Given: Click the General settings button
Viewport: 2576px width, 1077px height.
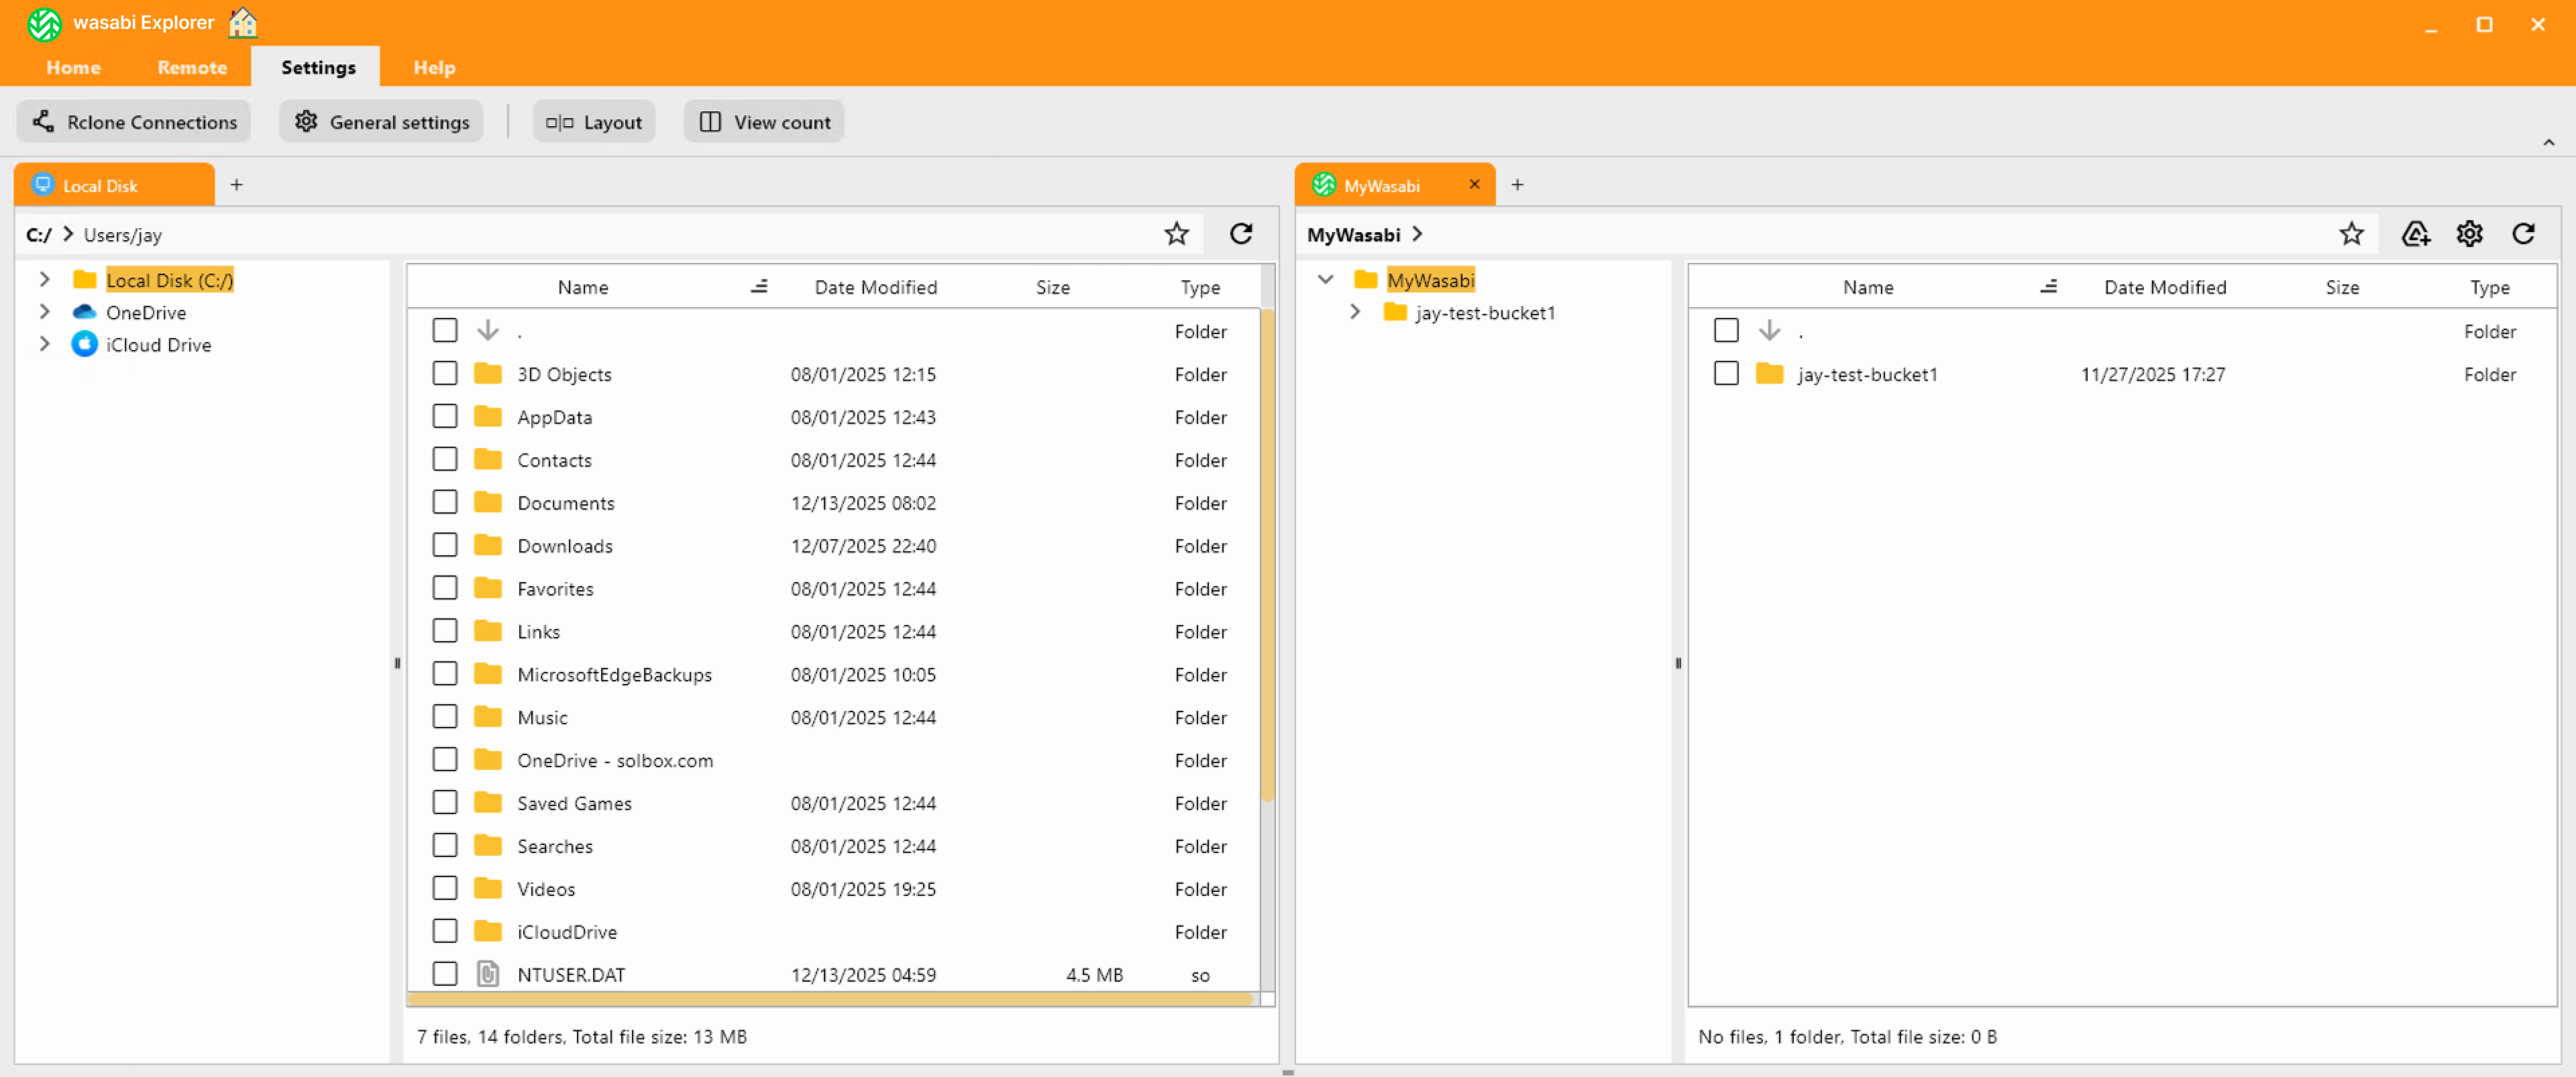Looking at the screenshot, I should [x=381, y=122].
